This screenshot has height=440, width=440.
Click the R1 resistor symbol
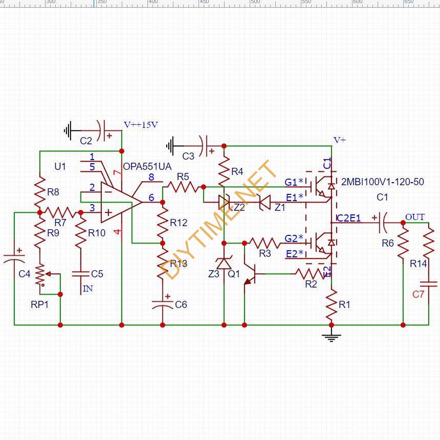[x=332, y=304]
